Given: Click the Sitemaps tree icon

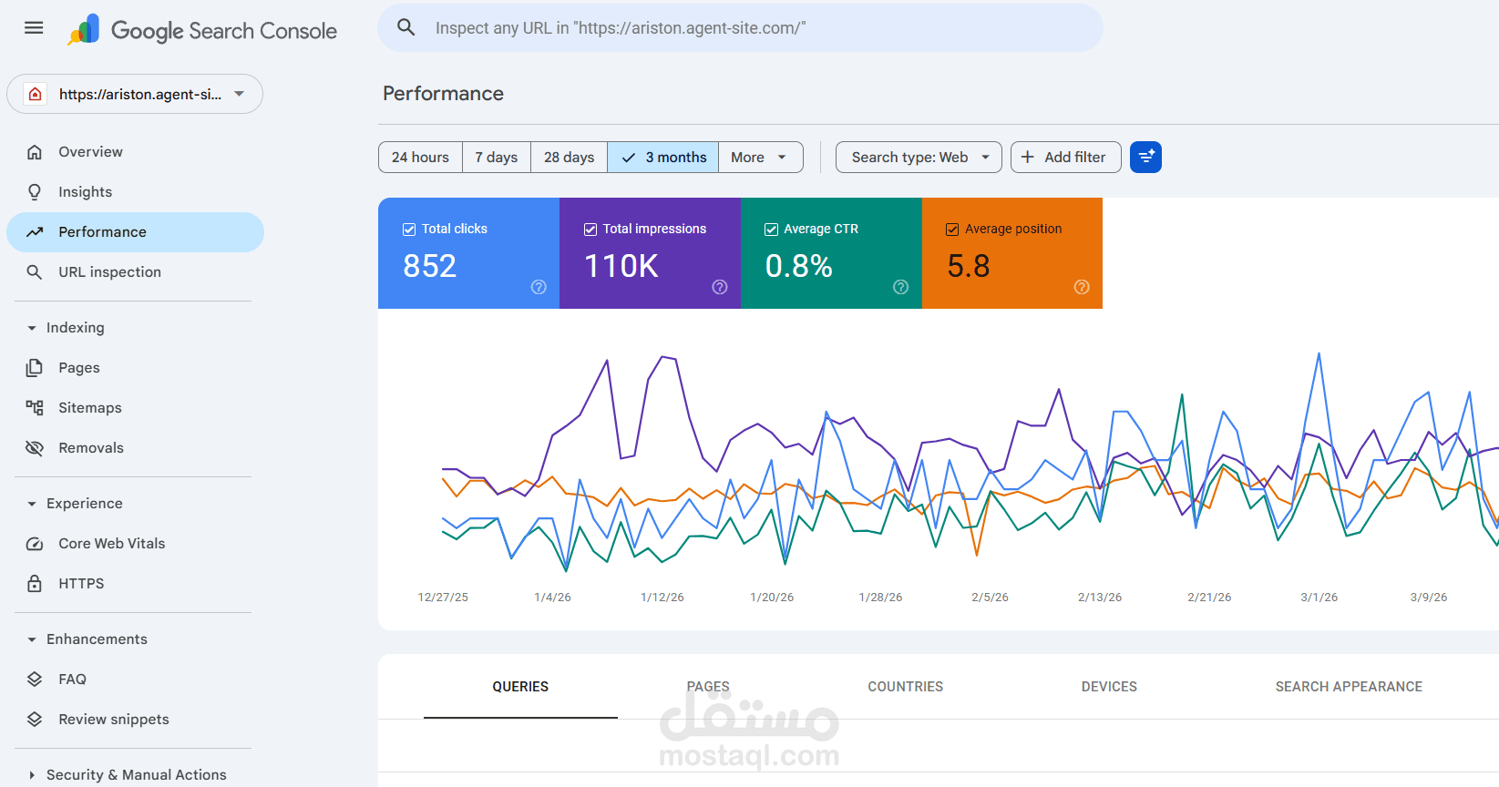Looking at the screenshot, I should (35, 408).
